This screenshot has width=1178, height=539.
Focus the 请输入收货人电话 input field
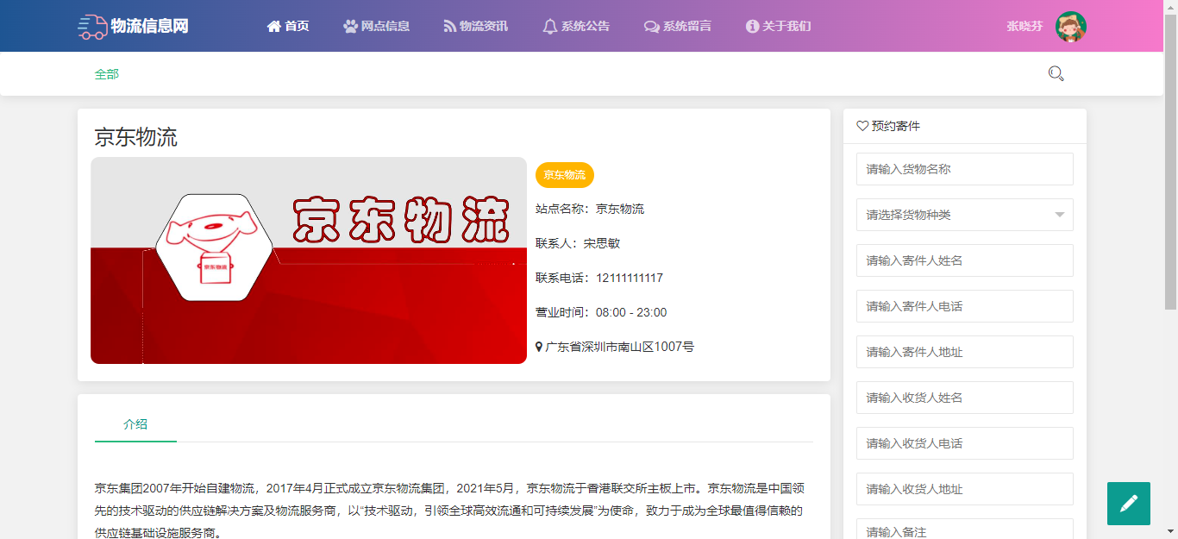965,443
